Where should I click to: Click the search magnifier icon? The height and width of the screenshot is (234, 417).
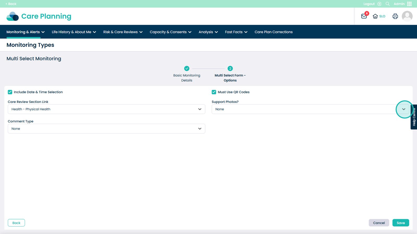[x=388, y=4]
